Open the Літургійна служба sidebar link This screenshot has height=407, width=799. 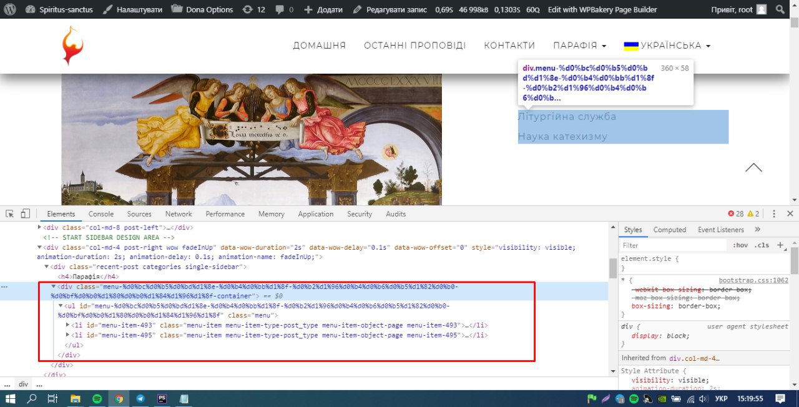567,117
